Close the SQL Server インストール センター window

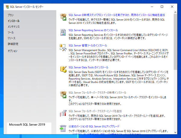172,7
